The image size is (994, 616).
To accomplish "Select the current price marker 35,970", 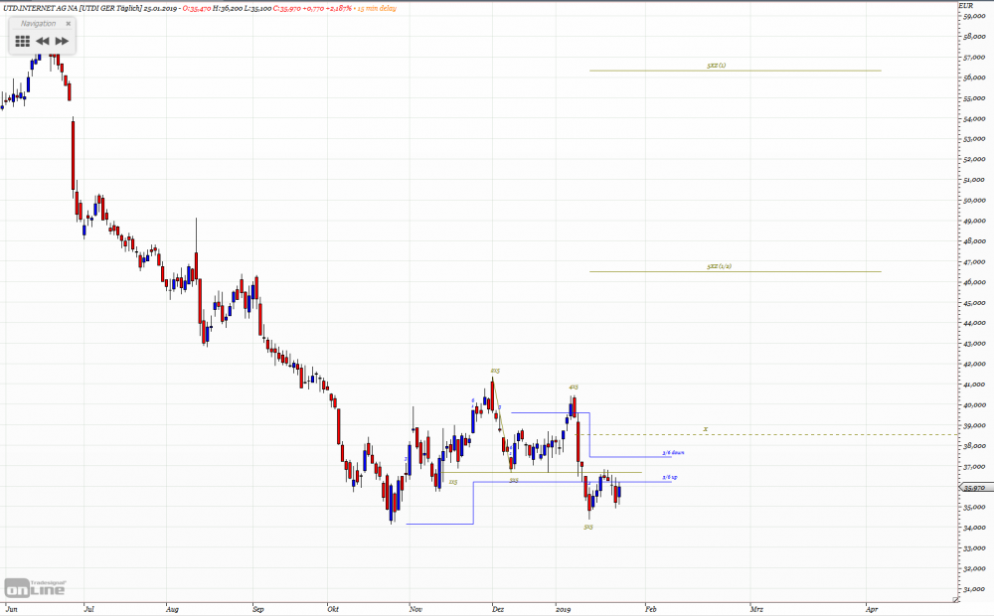I will [976, 488].
